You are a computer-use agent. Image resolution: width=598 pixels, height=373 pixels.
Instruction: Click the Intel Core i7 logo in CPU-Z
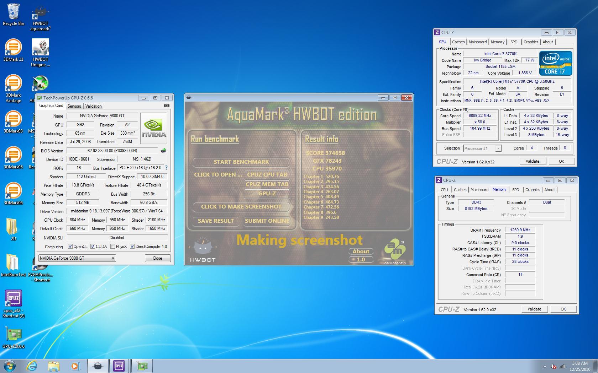(x=555, y=63)
